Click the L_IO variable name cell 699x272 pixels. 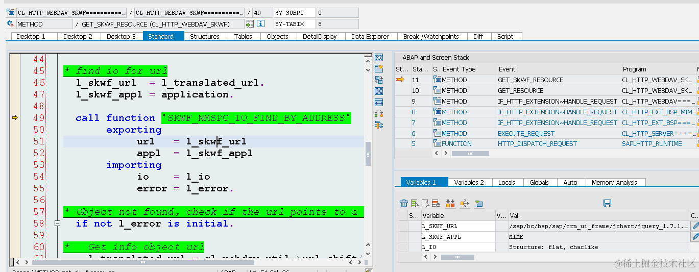pyautogui.click(x=458, y=247)
